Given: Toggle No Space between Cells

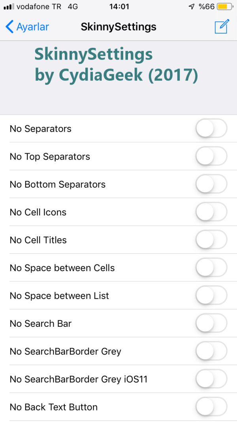Looking at the screenshot, I should [x=211, y=268].
